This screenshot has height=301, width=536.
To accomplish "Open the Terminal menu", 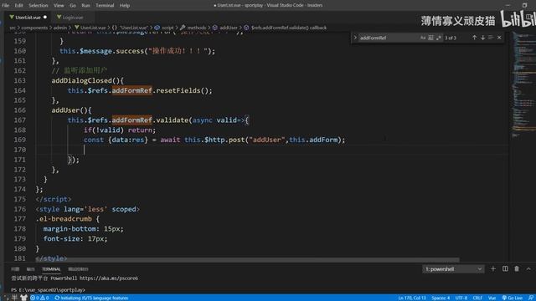I will pos(105,5).
